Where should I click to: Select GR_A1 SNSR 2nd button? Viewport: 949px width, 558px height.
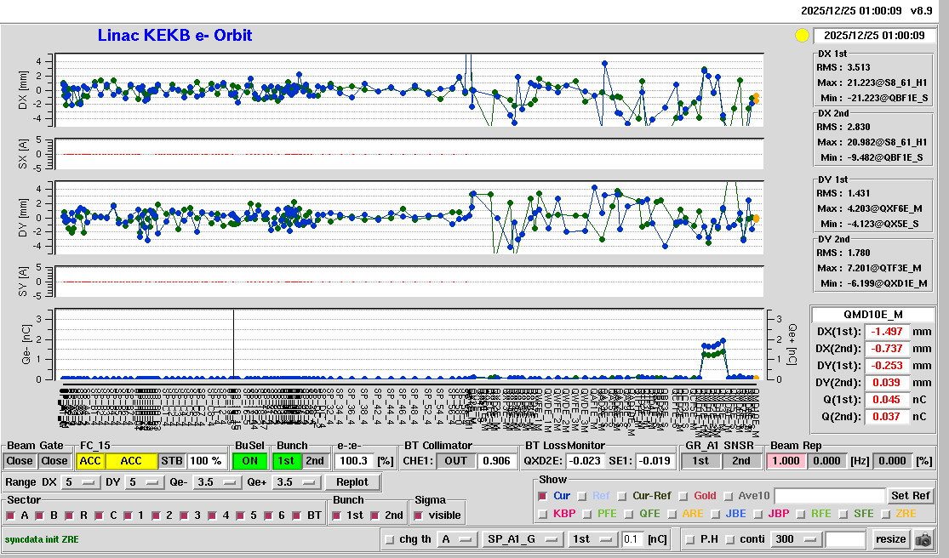741,460
